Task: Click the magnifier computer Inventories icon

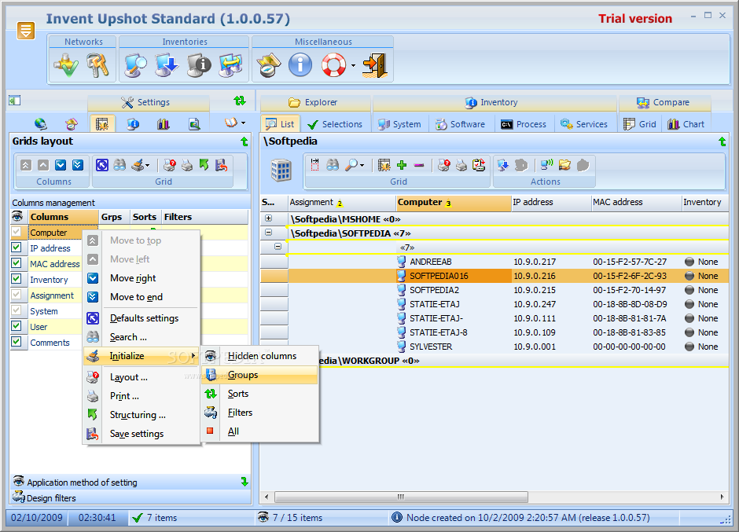Action: [135, 65]
